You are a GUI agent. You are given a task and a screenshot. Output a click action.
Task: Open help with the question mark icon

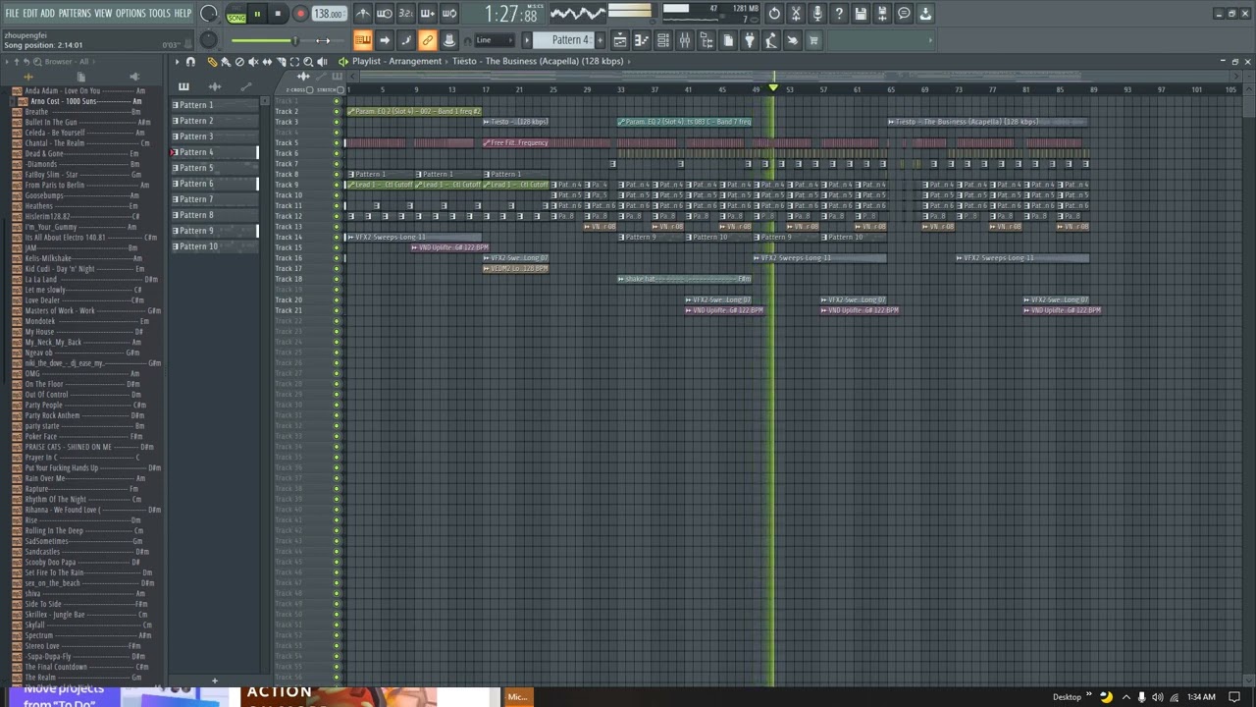(839, 14)
